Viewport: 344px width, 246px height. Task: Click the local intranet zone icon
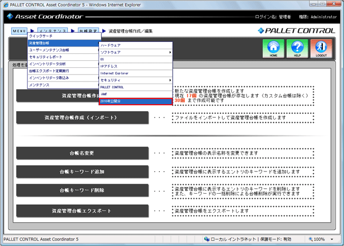[x=206, y=239]
